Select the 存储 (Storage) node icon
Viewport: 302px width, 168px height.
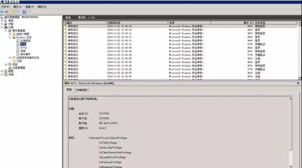6,75
